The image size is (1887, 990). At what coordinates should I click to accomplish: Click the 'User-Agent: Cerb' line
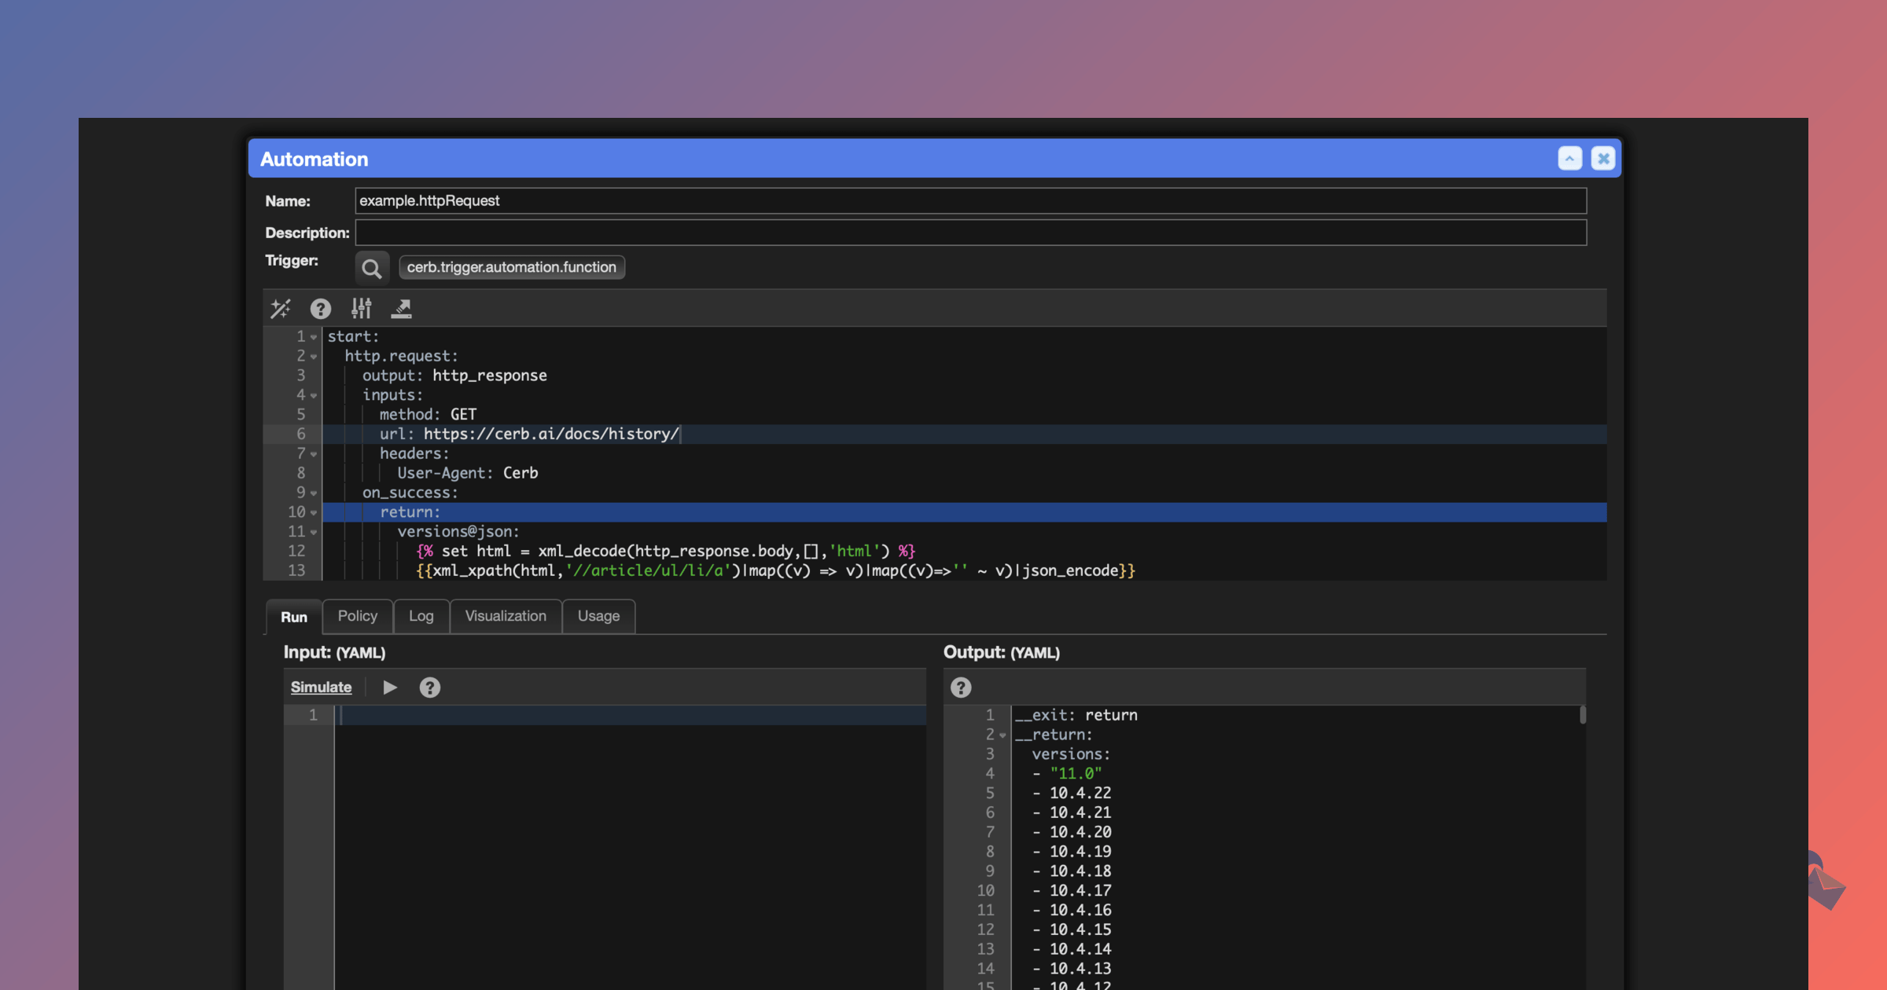(468, 473)
